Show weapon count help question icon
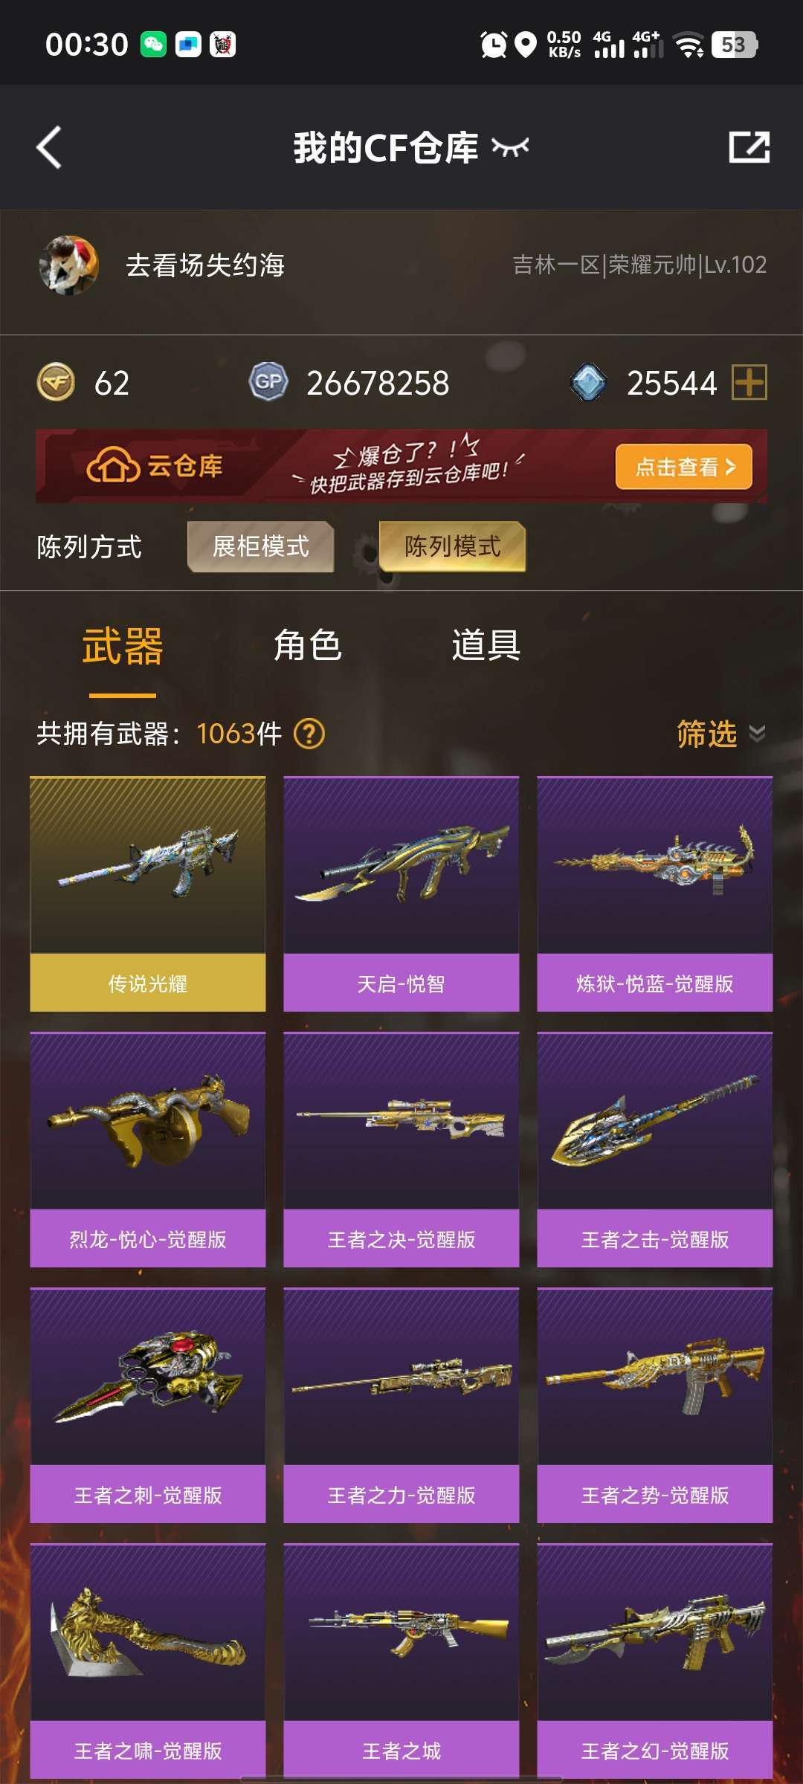This screenshot has height=1784, width=803. [x=309, y=734]
